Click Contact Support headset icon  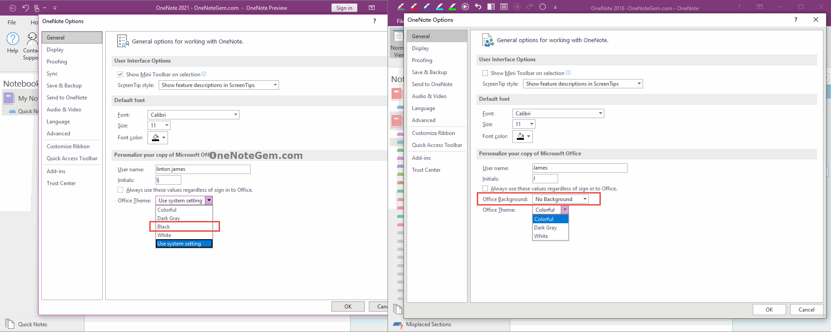32,39
